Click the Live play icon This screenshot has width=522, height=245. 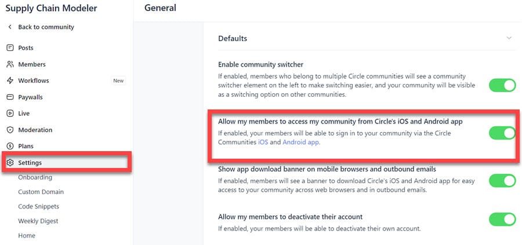pyautogui.click(x=10, y=114)
